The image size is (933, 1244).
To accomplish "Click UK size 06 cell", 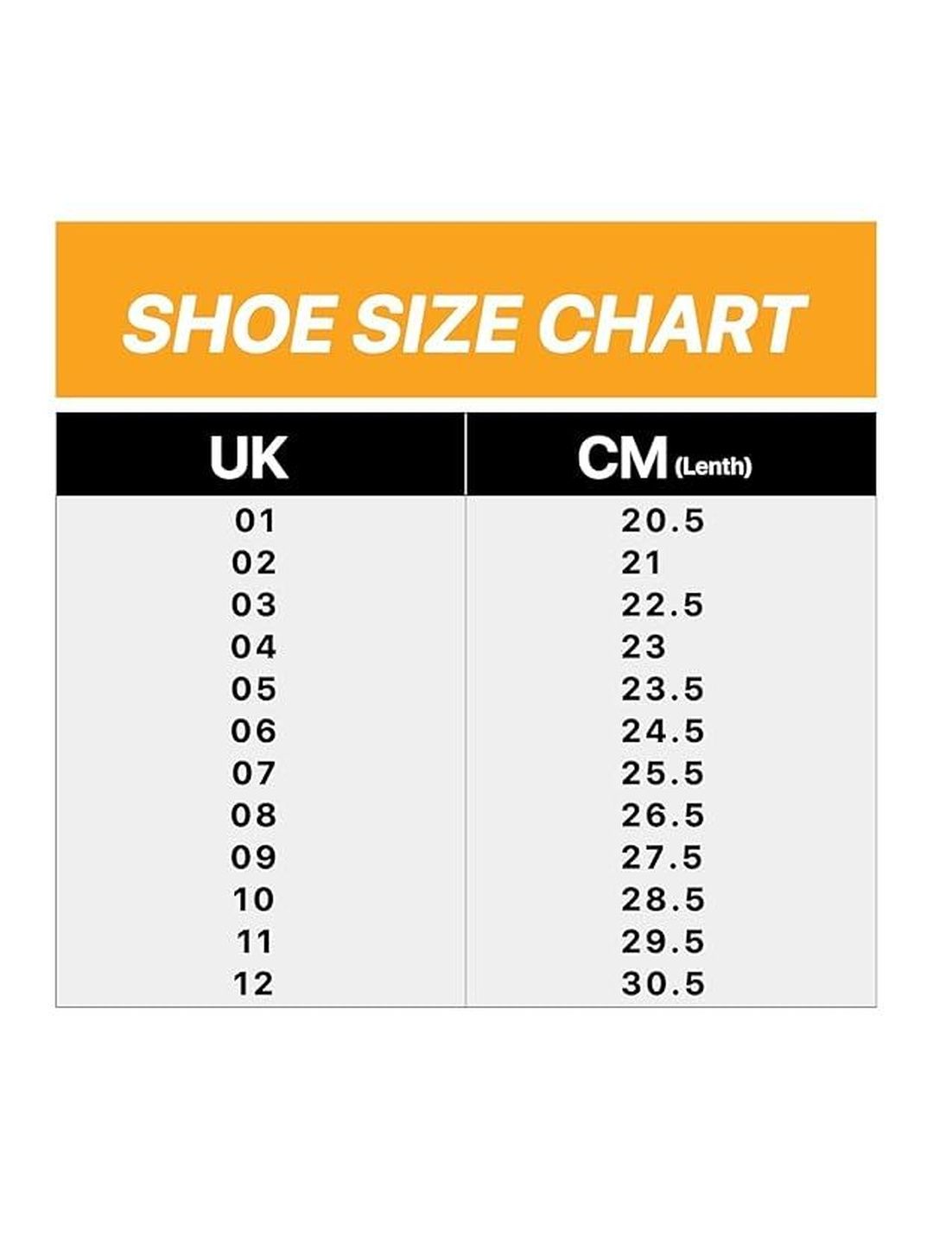I will coord(254,732).
